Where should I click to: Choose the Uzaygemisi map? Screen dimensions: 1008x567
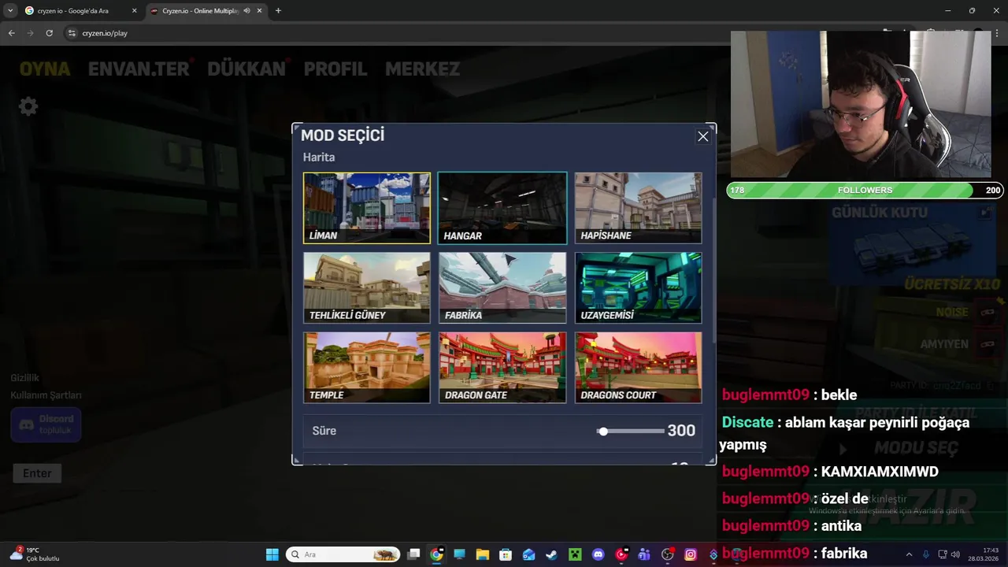tap(638, 287)
